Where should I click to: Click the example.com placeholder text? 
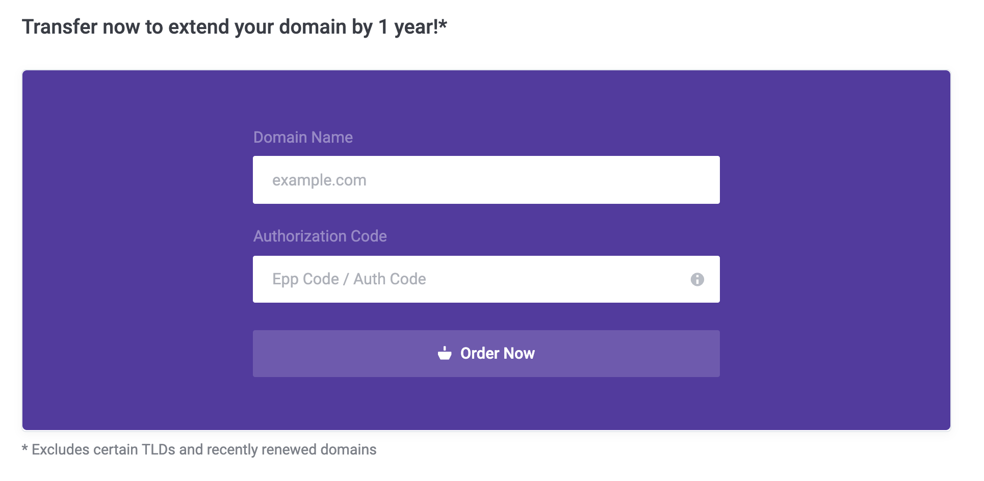(319, 180)
